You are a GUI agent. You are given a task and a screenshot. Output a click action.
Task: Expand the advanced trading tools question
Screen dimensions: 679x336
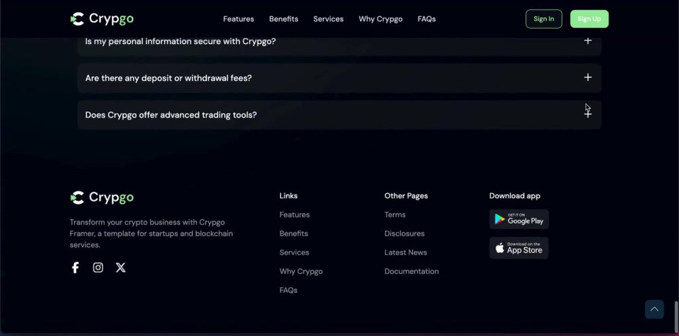[587, 114]
